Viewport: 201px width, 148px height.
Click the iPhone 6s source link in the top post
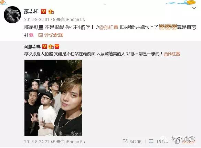point(75,20)
